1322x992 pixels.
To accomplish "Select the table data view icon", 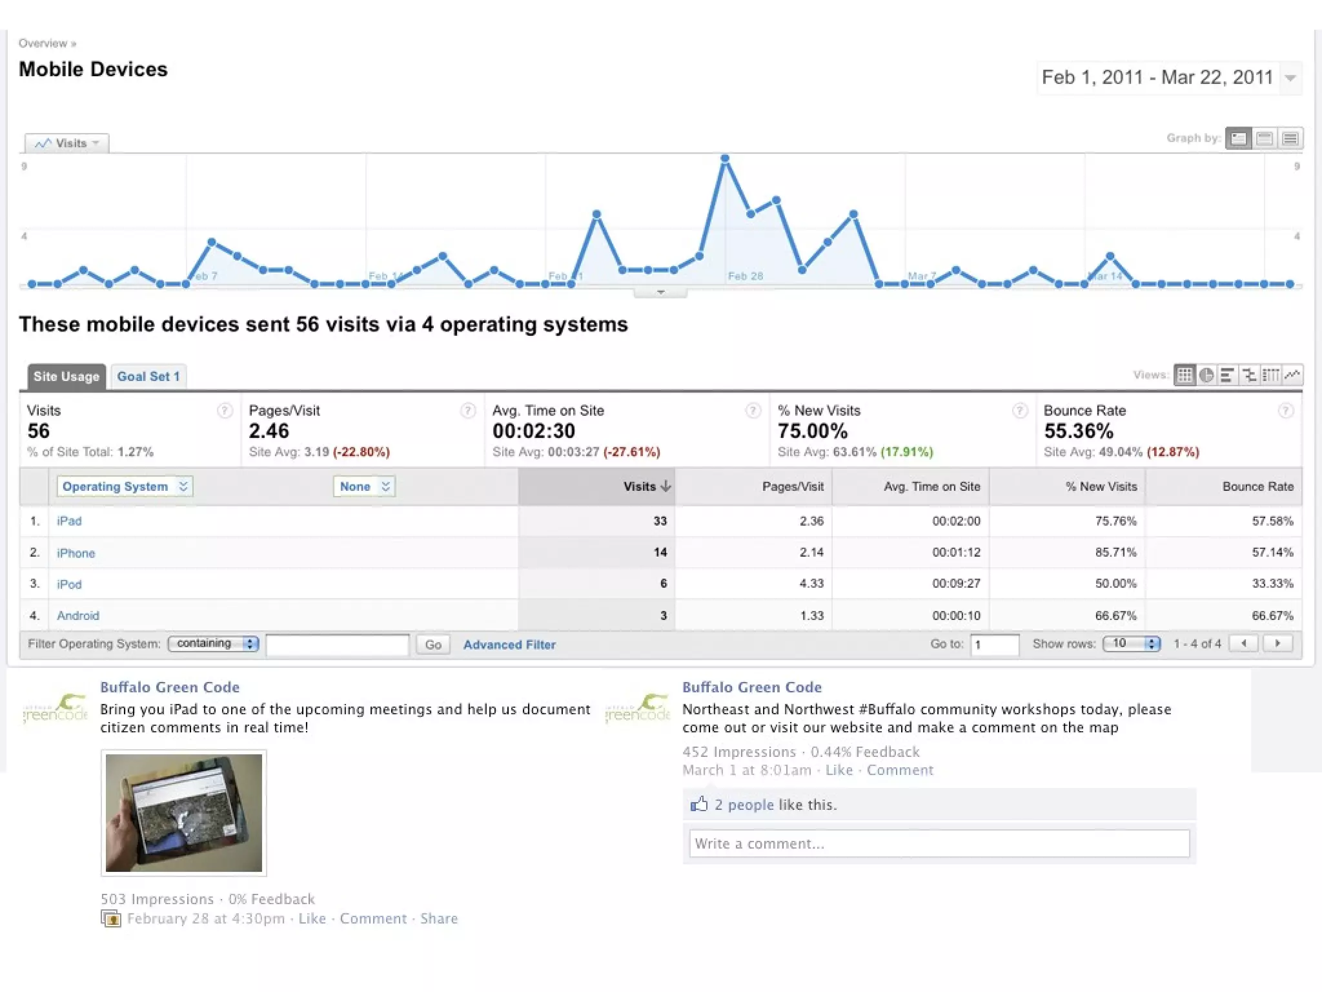I will (x=1185, y=375).
